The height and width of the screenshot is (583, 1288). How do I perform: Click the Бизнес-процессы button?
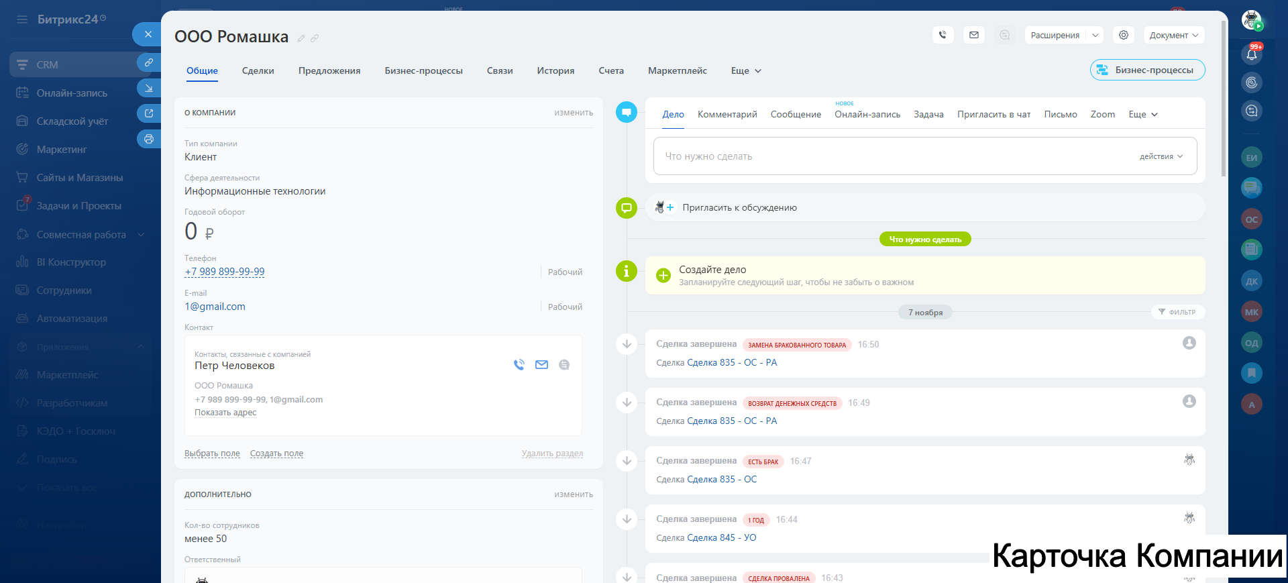click(x=1147, y=70)
